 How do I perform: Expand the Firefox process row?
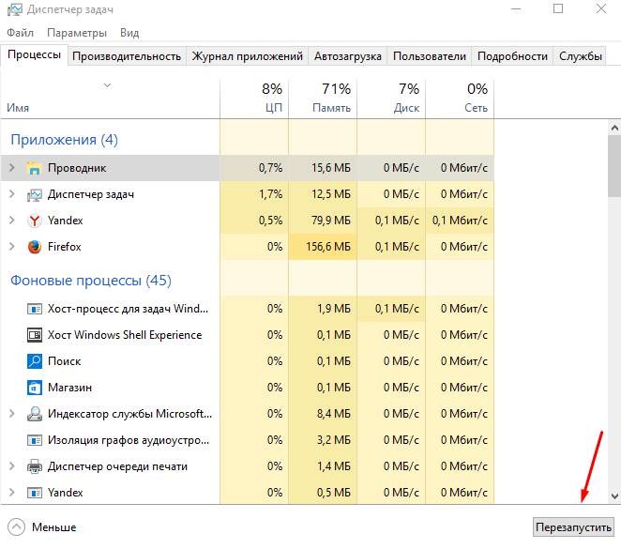[12, 247]
